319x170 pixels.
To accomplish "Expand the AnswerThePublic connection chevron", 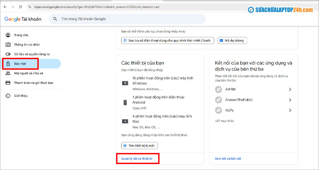I will coord(290,100).
